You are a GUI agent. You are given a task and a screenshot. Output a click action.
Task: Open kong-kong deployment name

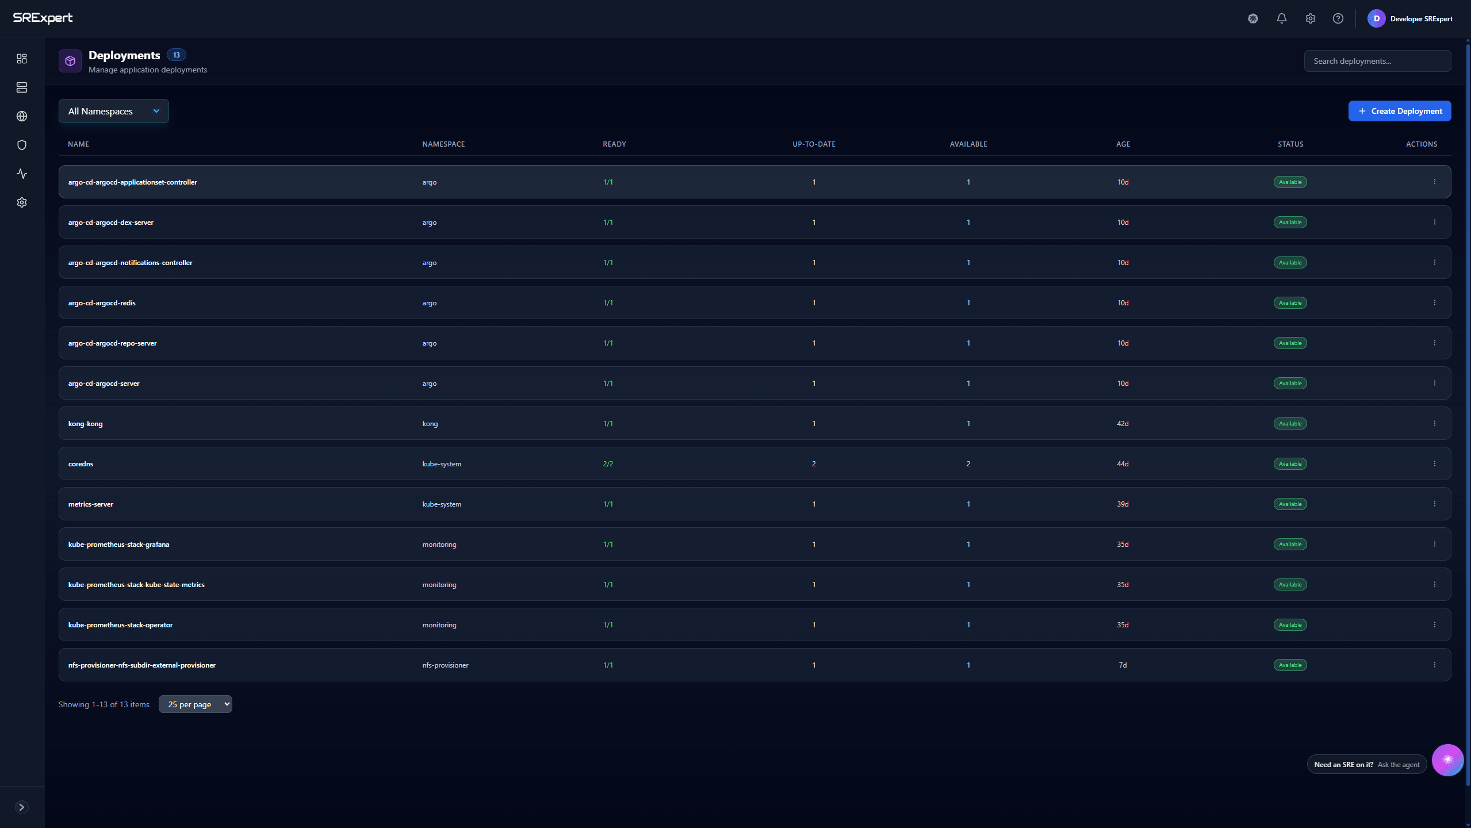tap(85, 424)
